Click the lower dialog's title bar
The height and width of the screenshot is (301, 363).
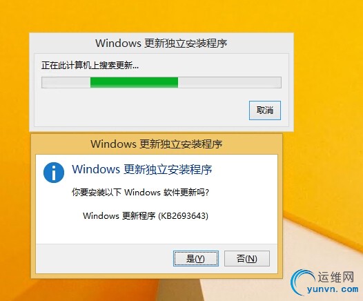tap(157, 144)
